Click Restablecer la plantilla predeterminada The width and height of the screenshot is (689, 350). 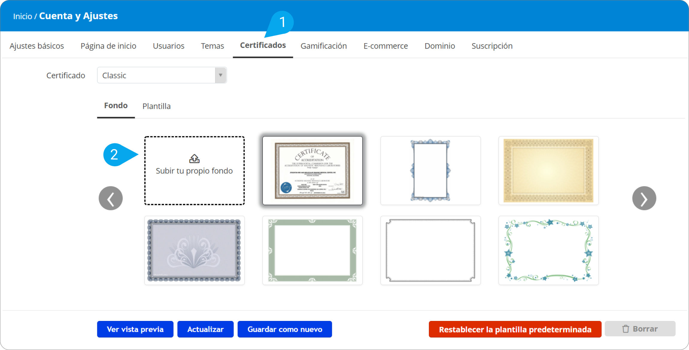(x=515, y=329)
